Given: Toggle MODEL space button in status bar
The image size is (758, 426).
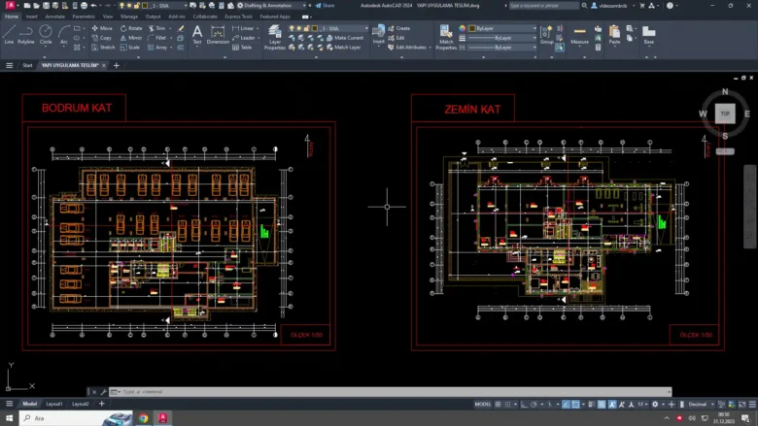Looking at the screenshot, I should click(x=482, y=404).
